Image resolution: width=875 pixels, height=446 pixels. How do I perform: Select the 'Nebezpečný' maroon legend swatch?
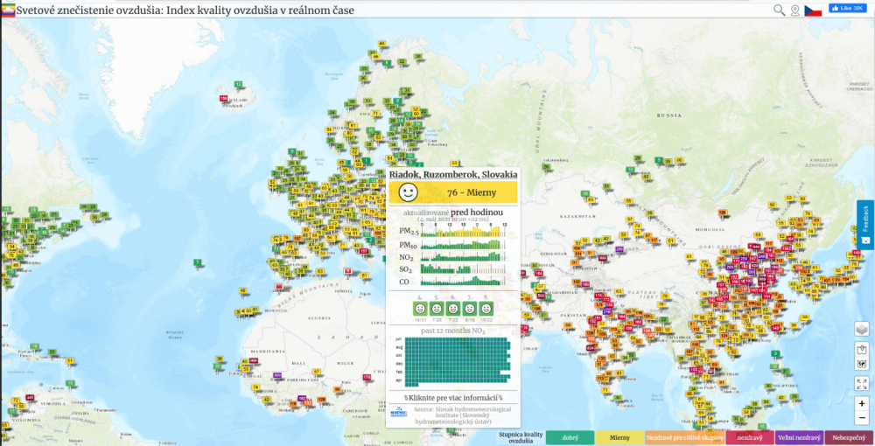(x=849, y=437)
